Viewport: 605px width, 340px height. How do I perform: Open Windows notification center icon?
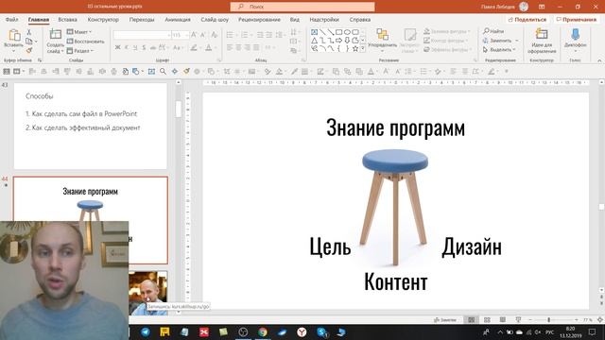coord(593,331)
